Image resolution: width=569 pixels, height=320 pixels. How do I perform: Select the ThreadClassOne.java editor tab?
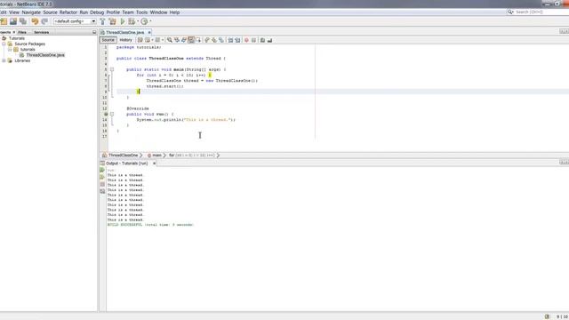point(124,32)
